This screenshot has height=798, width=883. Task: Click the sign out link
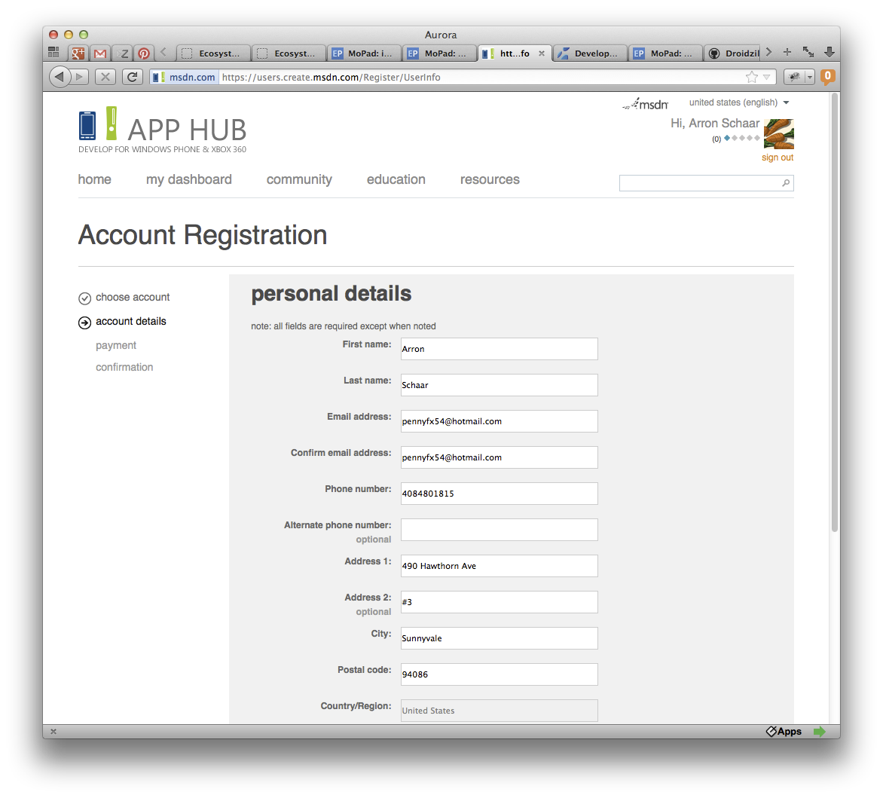pyautogui.click(x=777, y=157)
